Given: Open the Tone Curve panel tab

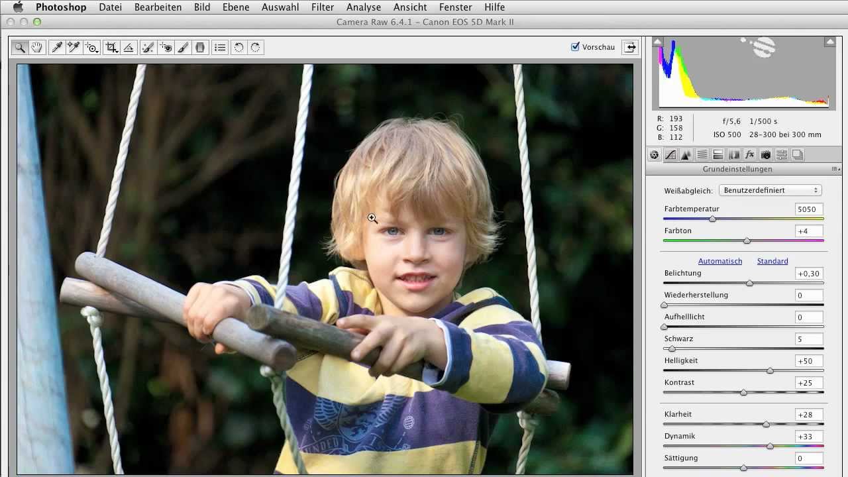Looking at the screenshot, I should (x=670, y=154).
